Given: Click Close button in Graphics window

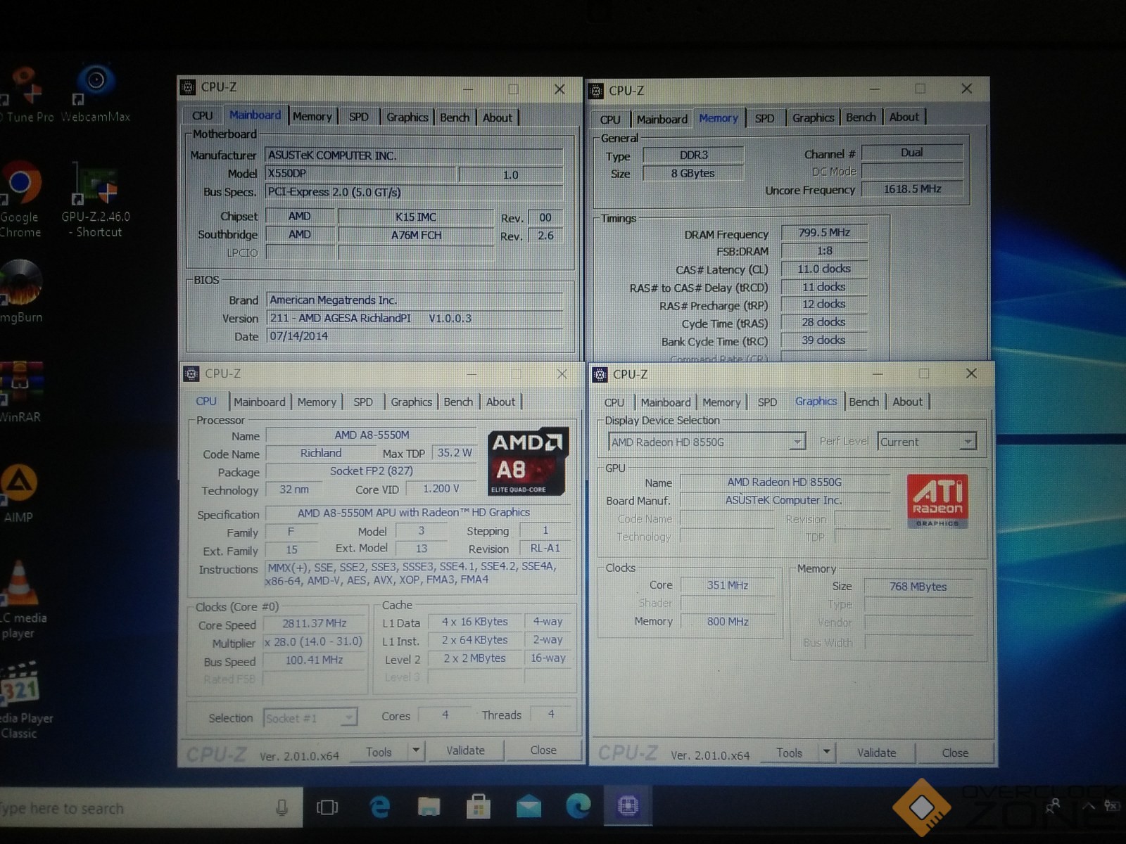Looking at the screenshot, I should pyautogui.click(x=955, y=753).
